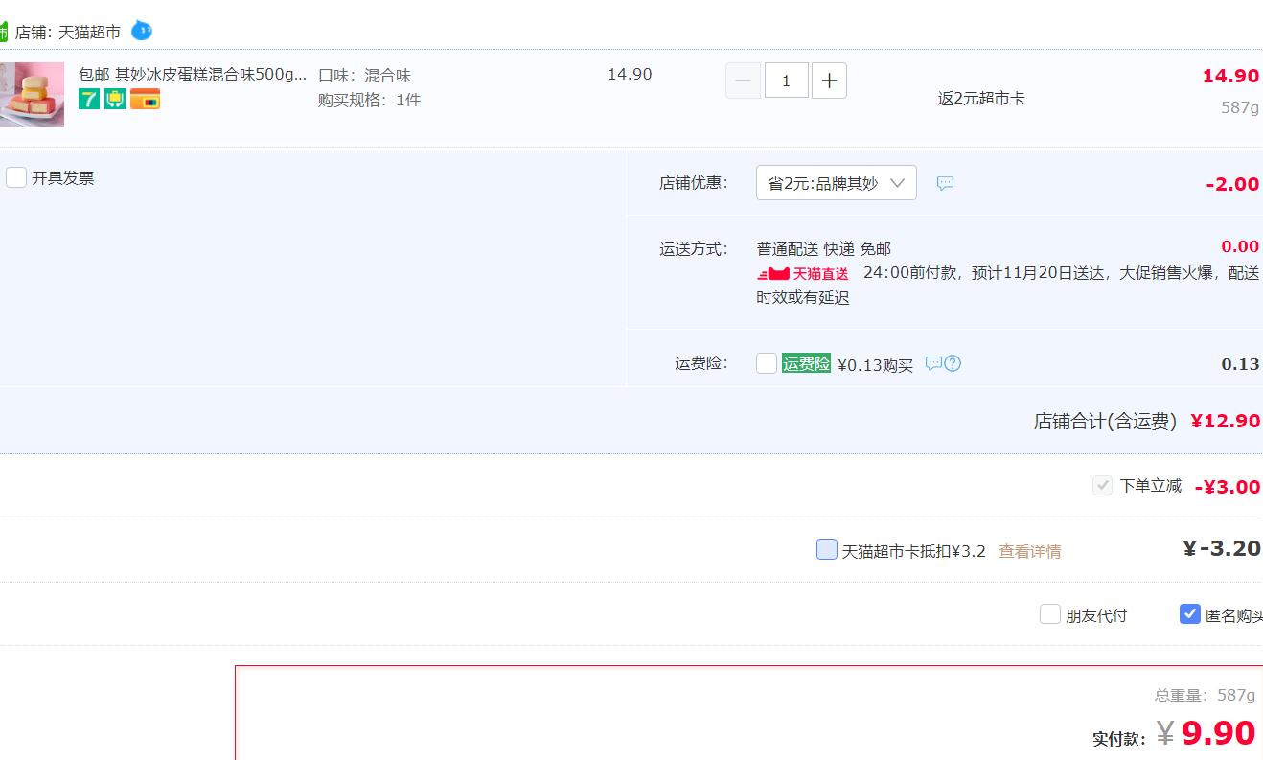Click the quantity input field showing 1
This screenshot has height=760, width=1263.
click(x=786, y=81)
